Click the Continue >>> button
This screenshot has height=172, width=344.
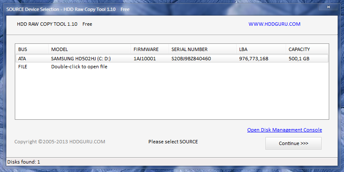(293, 143)
